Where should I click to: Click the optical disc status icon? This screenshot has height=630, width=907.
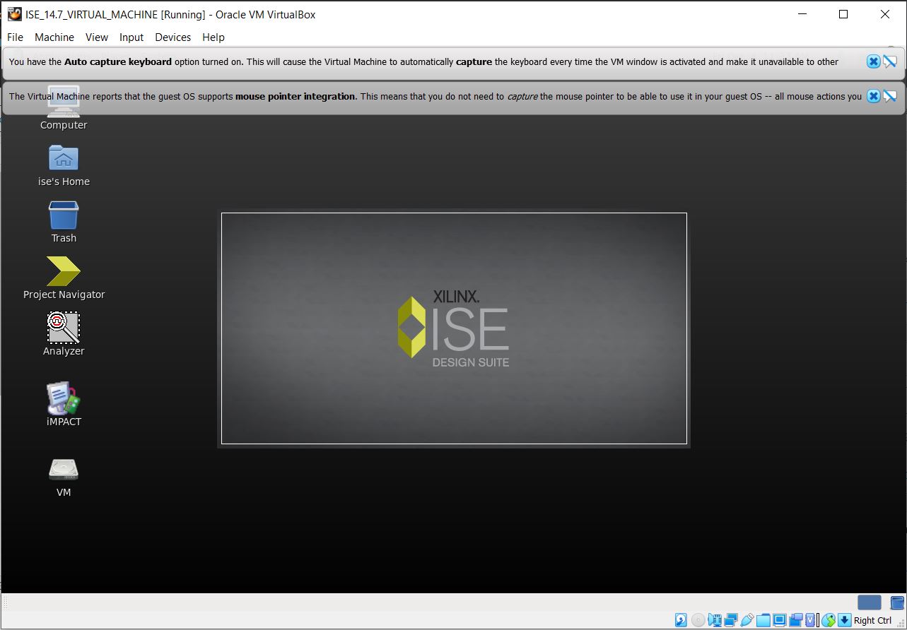pos(698,620)
